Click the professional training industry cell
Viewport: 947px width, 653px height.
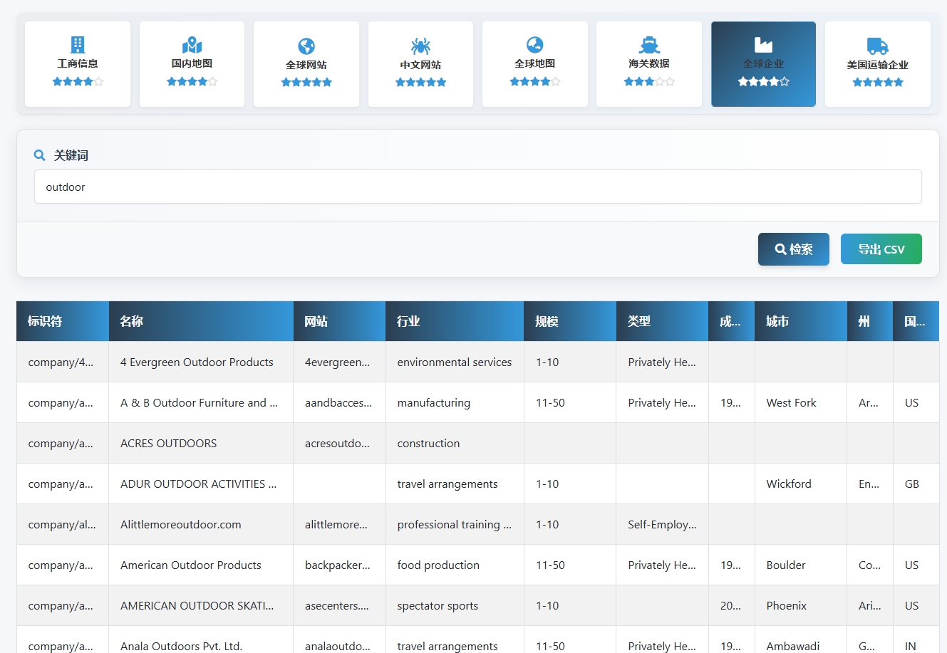coord(455,524)
